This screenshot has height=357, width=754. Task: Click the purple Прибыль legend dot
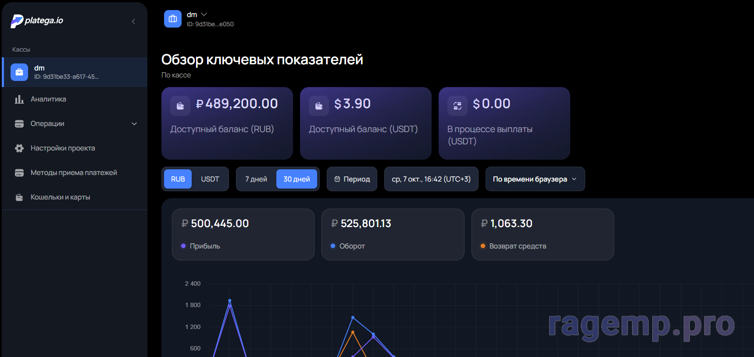click(x=183, y=246)
